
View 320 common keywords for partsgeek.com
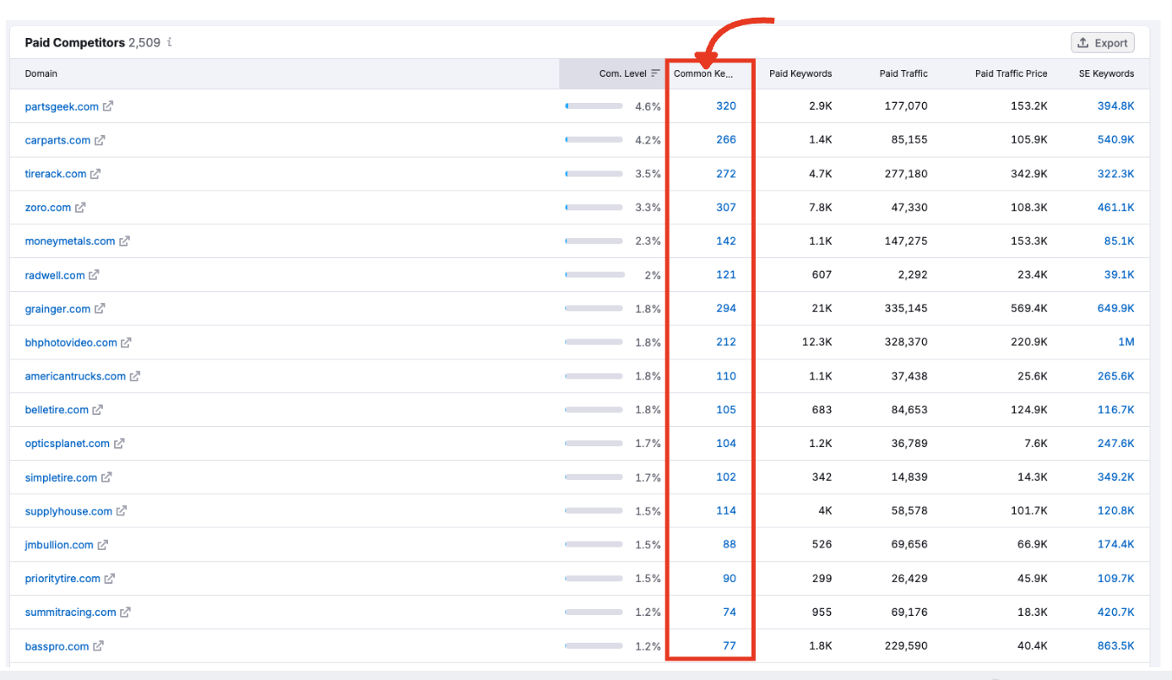click(725, 105)
